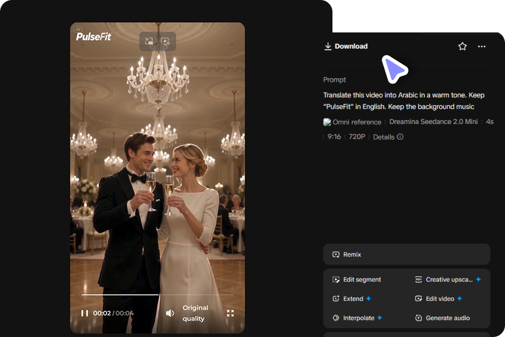Click the Omni reference label

pyautogui.click(x=357, y=122)
